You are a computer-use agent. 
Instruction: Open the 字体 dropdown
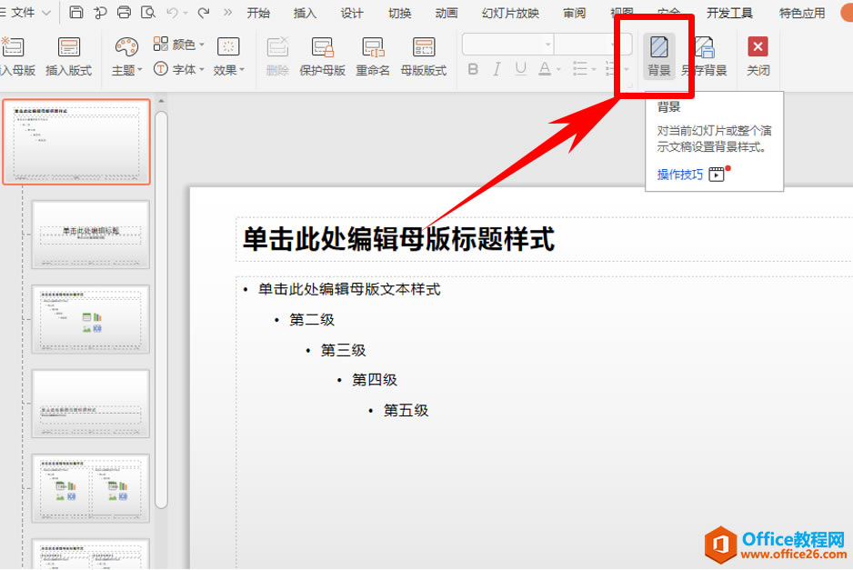click(179, 69)
